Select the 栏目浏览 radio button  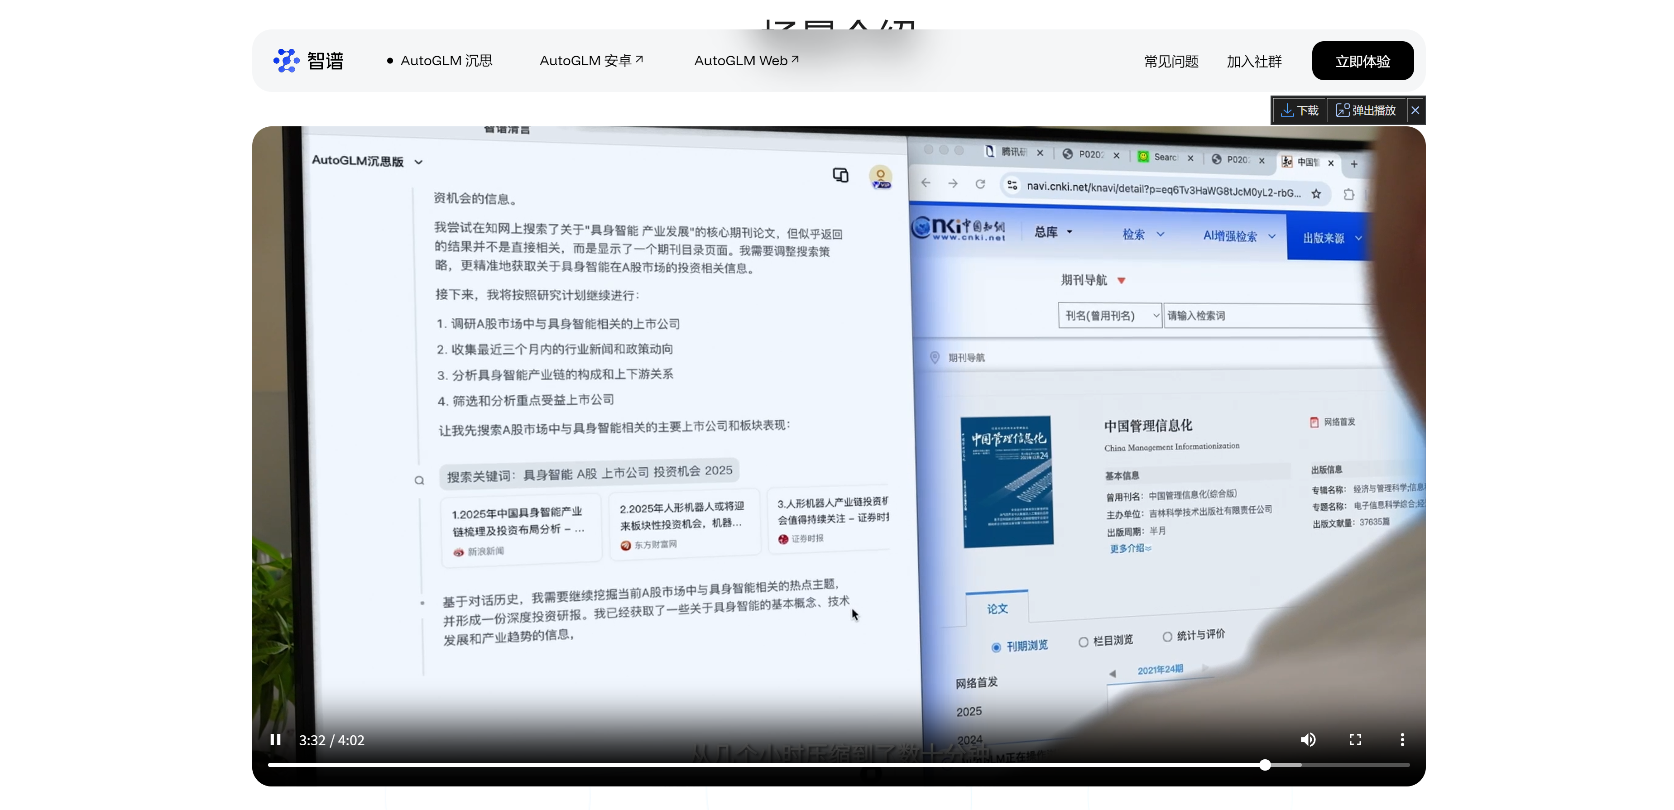[1083, 642]
